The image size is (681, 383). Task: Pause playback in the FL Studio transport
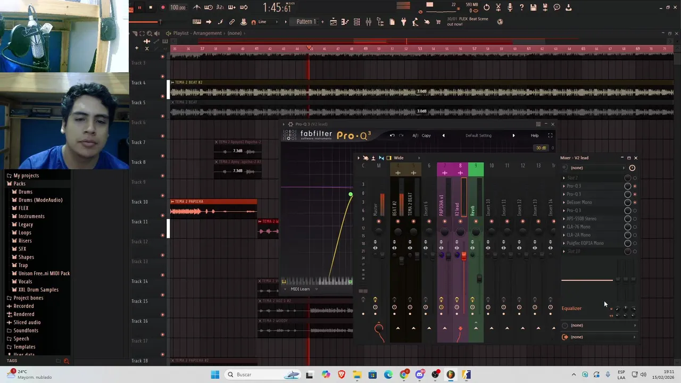coord(139,7)
